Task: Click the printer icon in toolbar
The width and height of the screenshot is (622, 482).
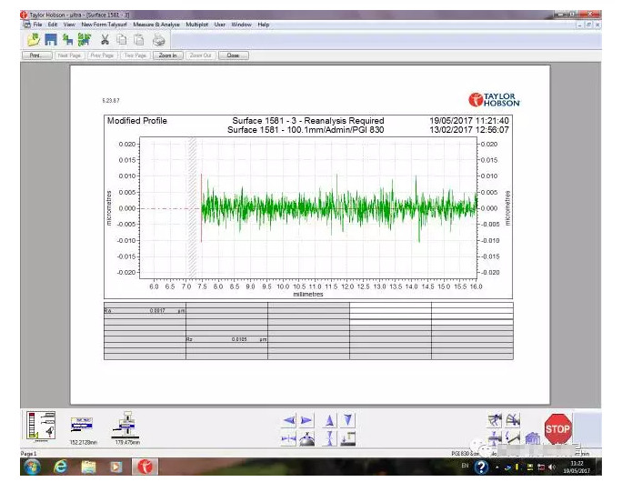Action: coord(159,39)
